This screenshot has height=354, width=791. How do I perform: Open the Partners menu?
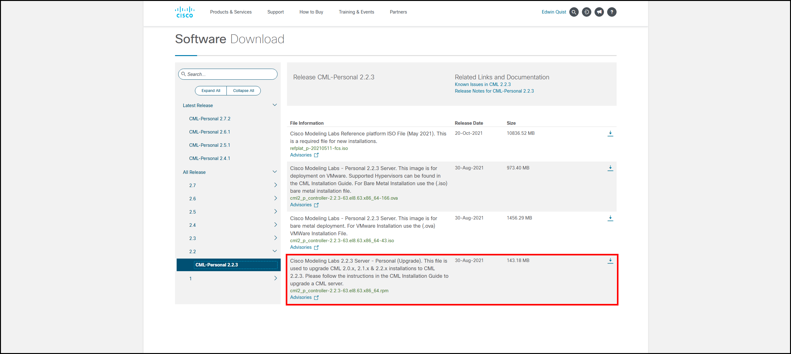[398, 12]
